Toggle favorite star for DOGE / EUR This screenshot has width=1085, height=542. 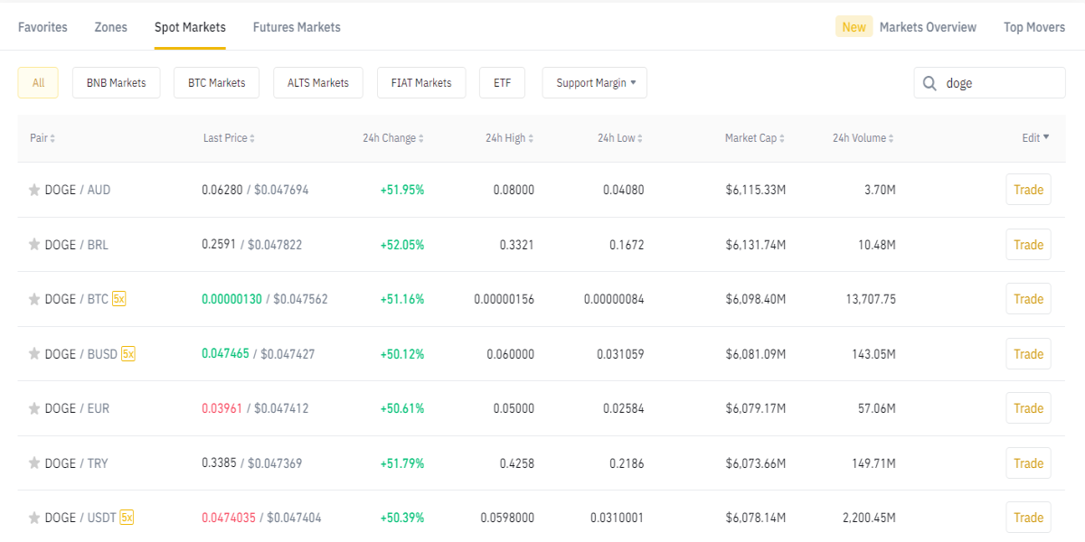point(34,408)
